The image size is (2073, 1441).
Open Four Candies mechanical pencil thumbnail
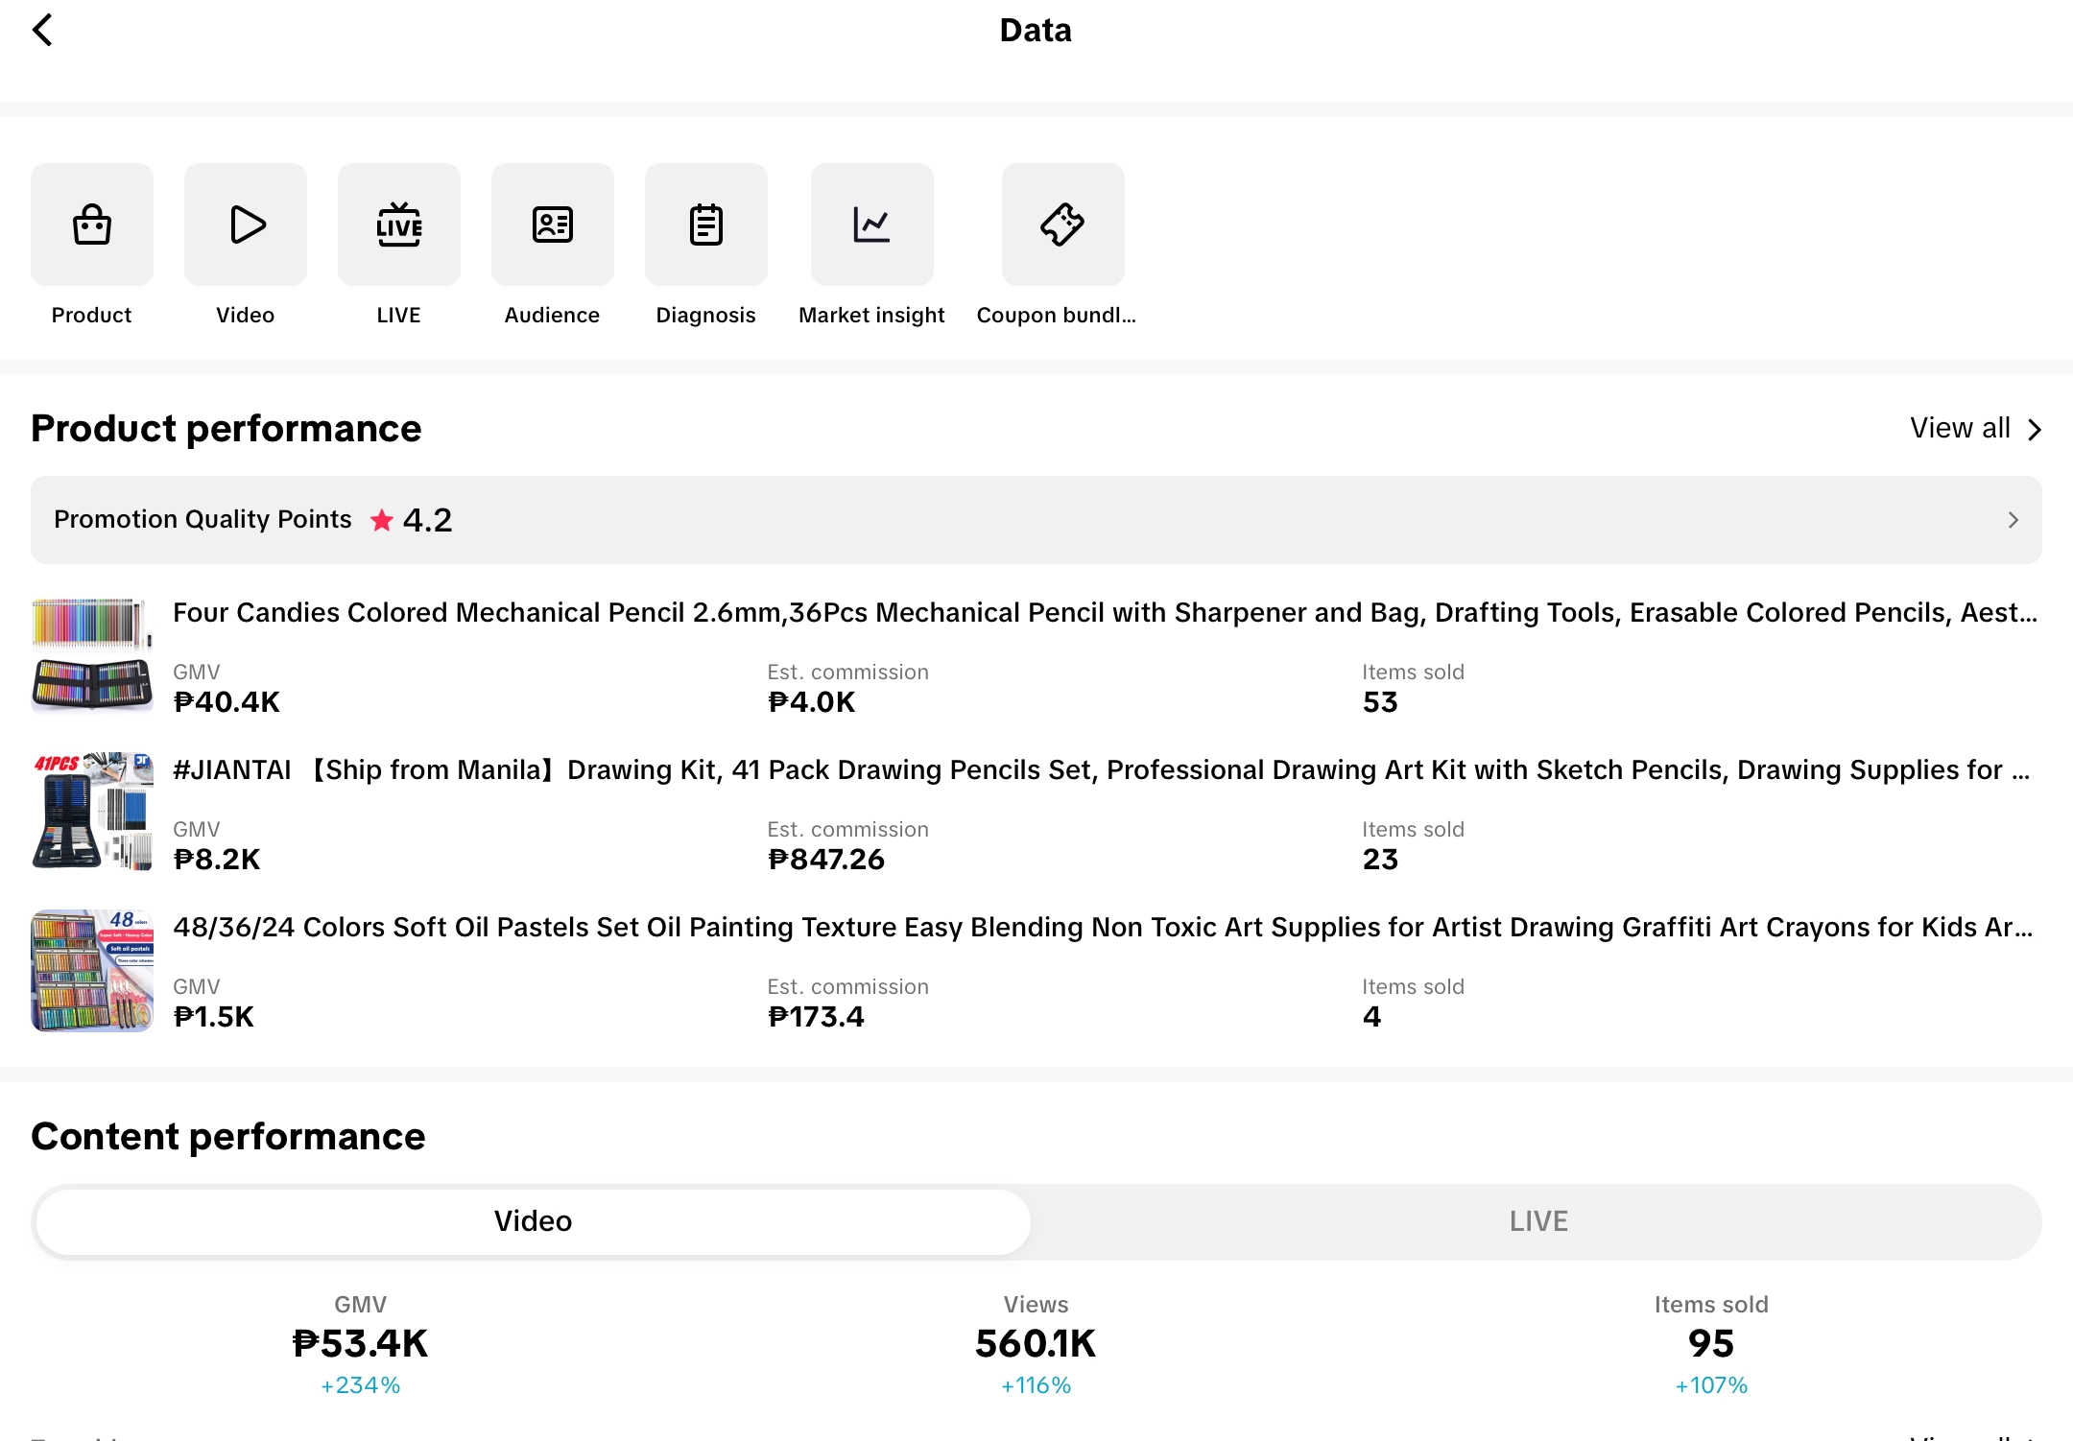(92, 655)
